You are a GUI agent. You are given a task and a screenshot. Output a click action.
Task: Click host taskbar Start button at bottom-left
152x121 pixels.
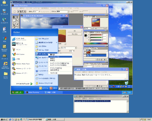(4, 120)
